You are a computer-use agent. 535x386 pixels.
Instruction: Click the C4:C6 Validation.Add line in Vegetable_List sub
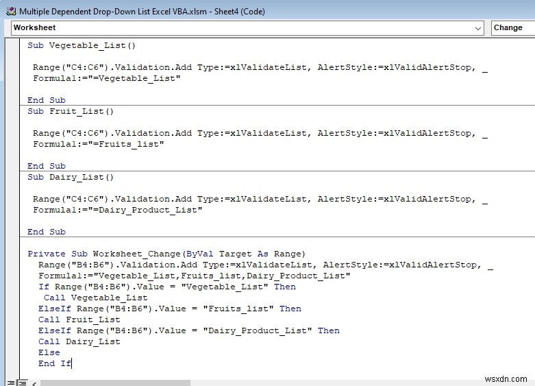260,67
